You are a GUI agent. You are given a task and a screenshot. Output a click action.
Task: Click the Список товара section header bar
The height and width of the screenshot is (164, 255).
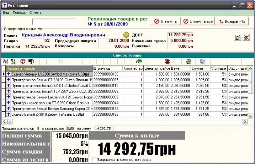(x=128, y=55)
